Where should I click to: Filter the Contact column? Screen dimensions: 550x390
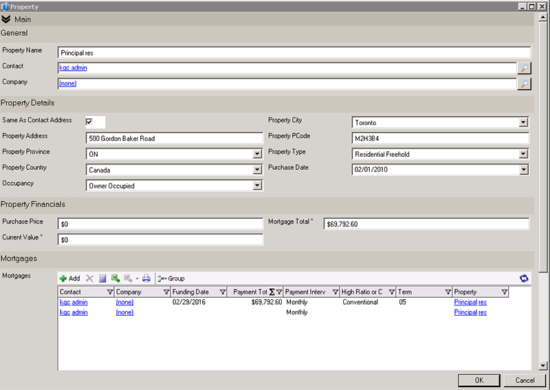pos(110,292)
